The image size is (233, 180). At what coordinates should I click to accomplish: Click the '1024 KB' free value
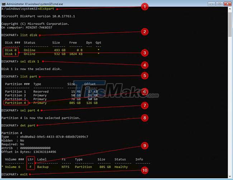[76, 54]
